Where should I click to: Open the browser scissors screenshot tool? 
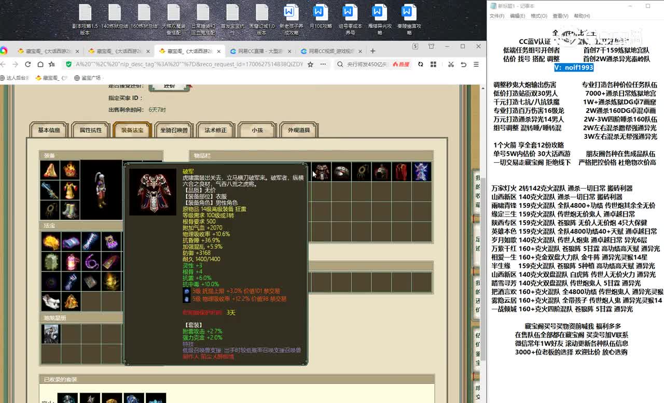(x=451, y=64)
